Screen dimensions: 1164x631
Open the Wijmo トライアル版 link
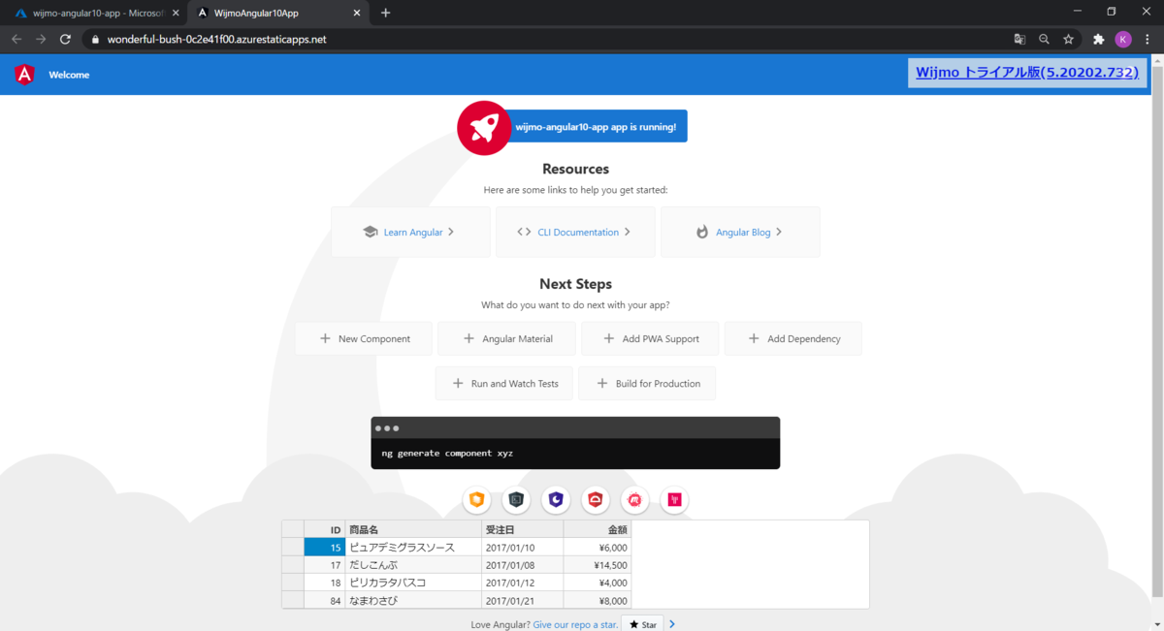1027,72
